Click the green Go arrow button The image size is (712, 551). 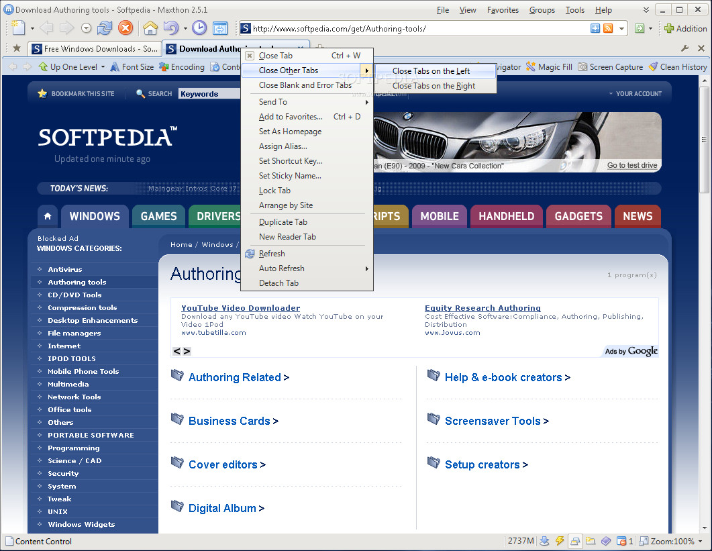(640, 29)
